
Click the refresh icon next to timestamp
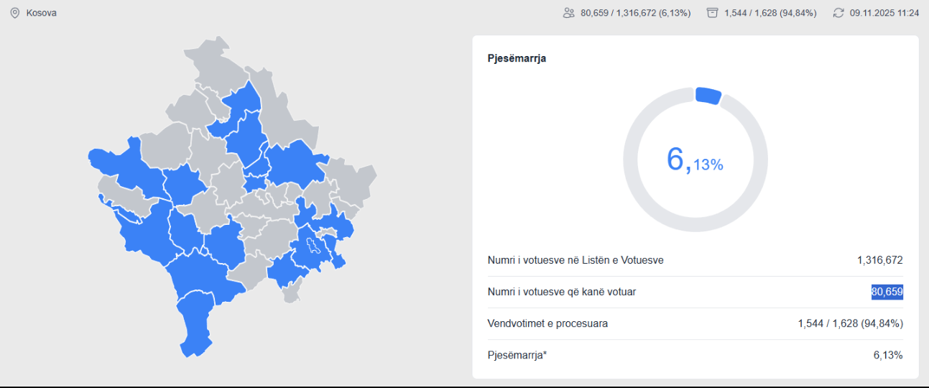838,13
